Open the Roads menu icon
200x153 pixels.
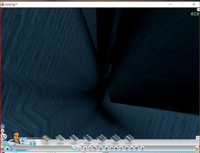tap(75, 148)
